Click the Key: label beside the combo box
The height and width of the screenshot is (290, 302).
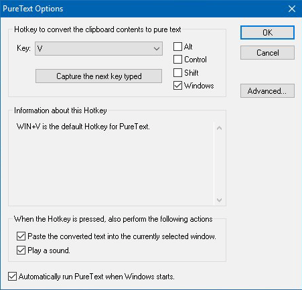[23, 48]
